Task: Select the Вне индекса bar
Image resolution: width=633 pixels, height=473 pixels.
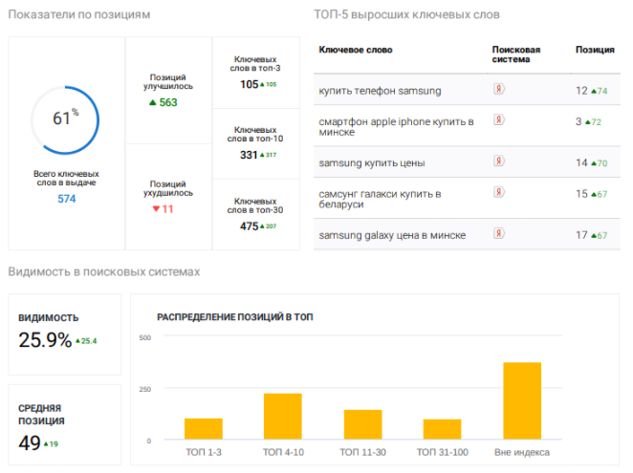Action: 522,400
